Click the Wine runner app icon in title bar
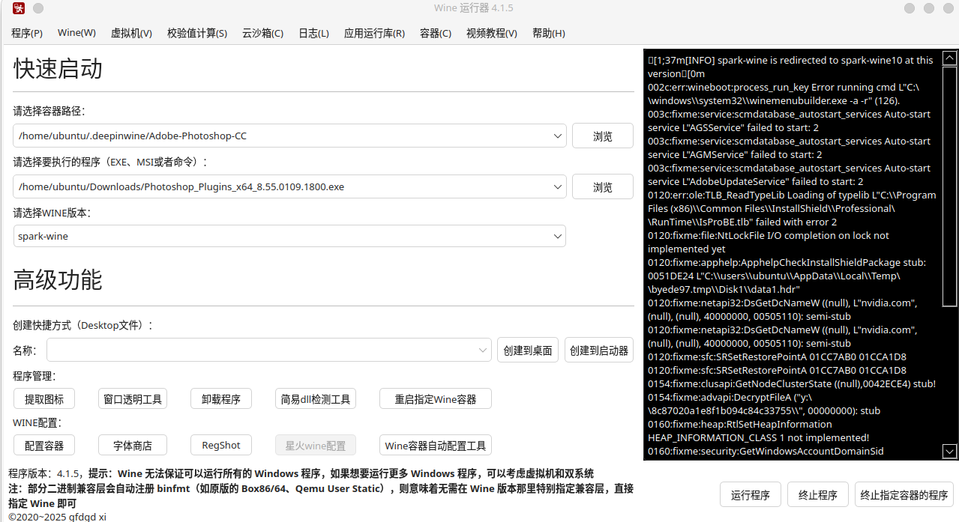 [x=19, y=8]
